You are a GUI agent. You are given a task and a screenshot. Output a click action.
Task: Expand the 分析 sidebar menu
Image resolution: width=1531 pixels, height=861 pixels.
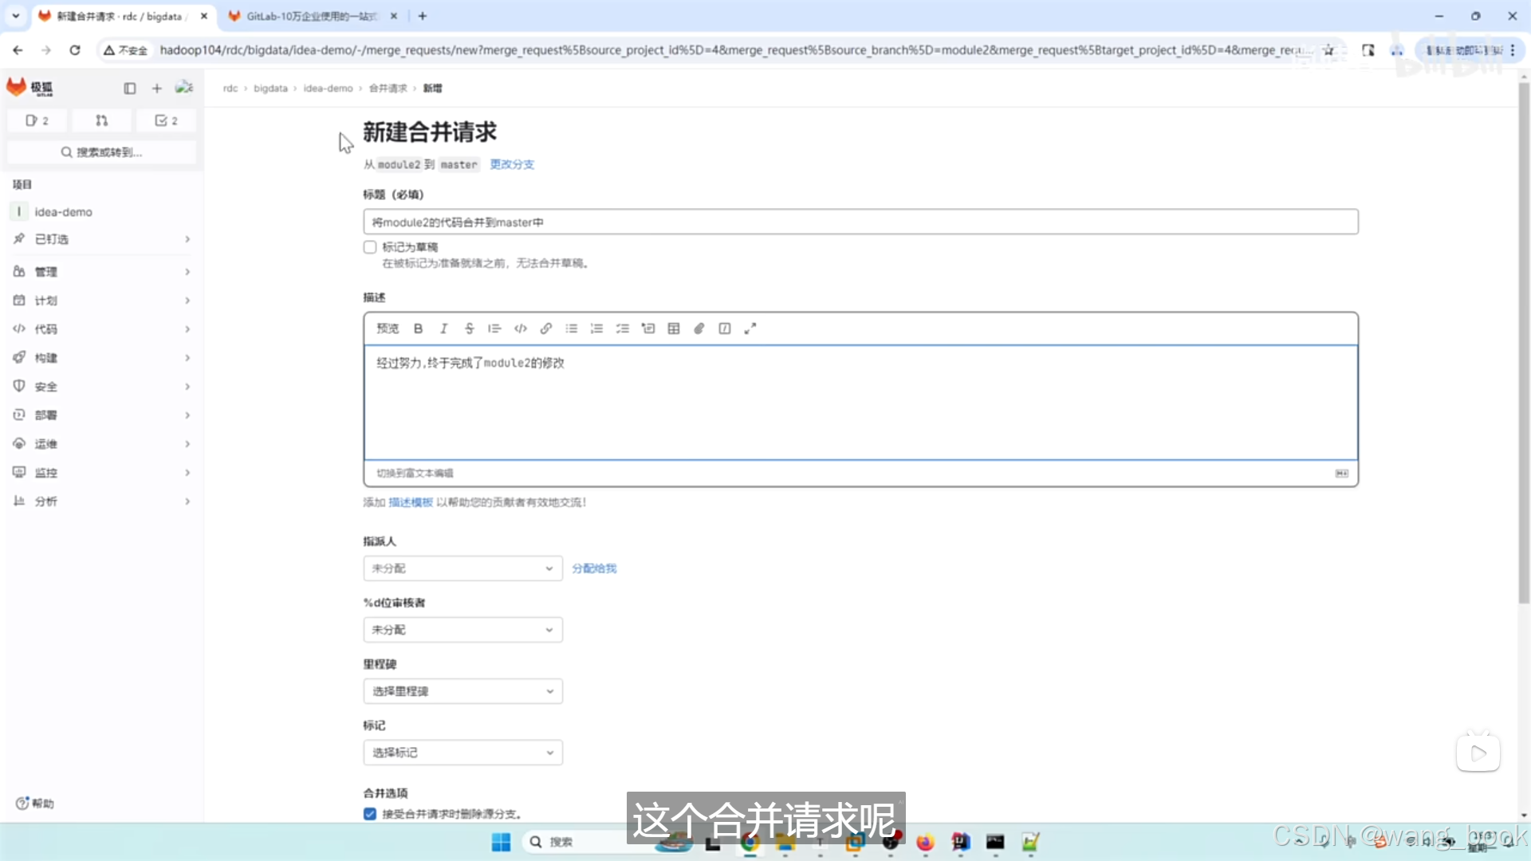coord(102,501)
